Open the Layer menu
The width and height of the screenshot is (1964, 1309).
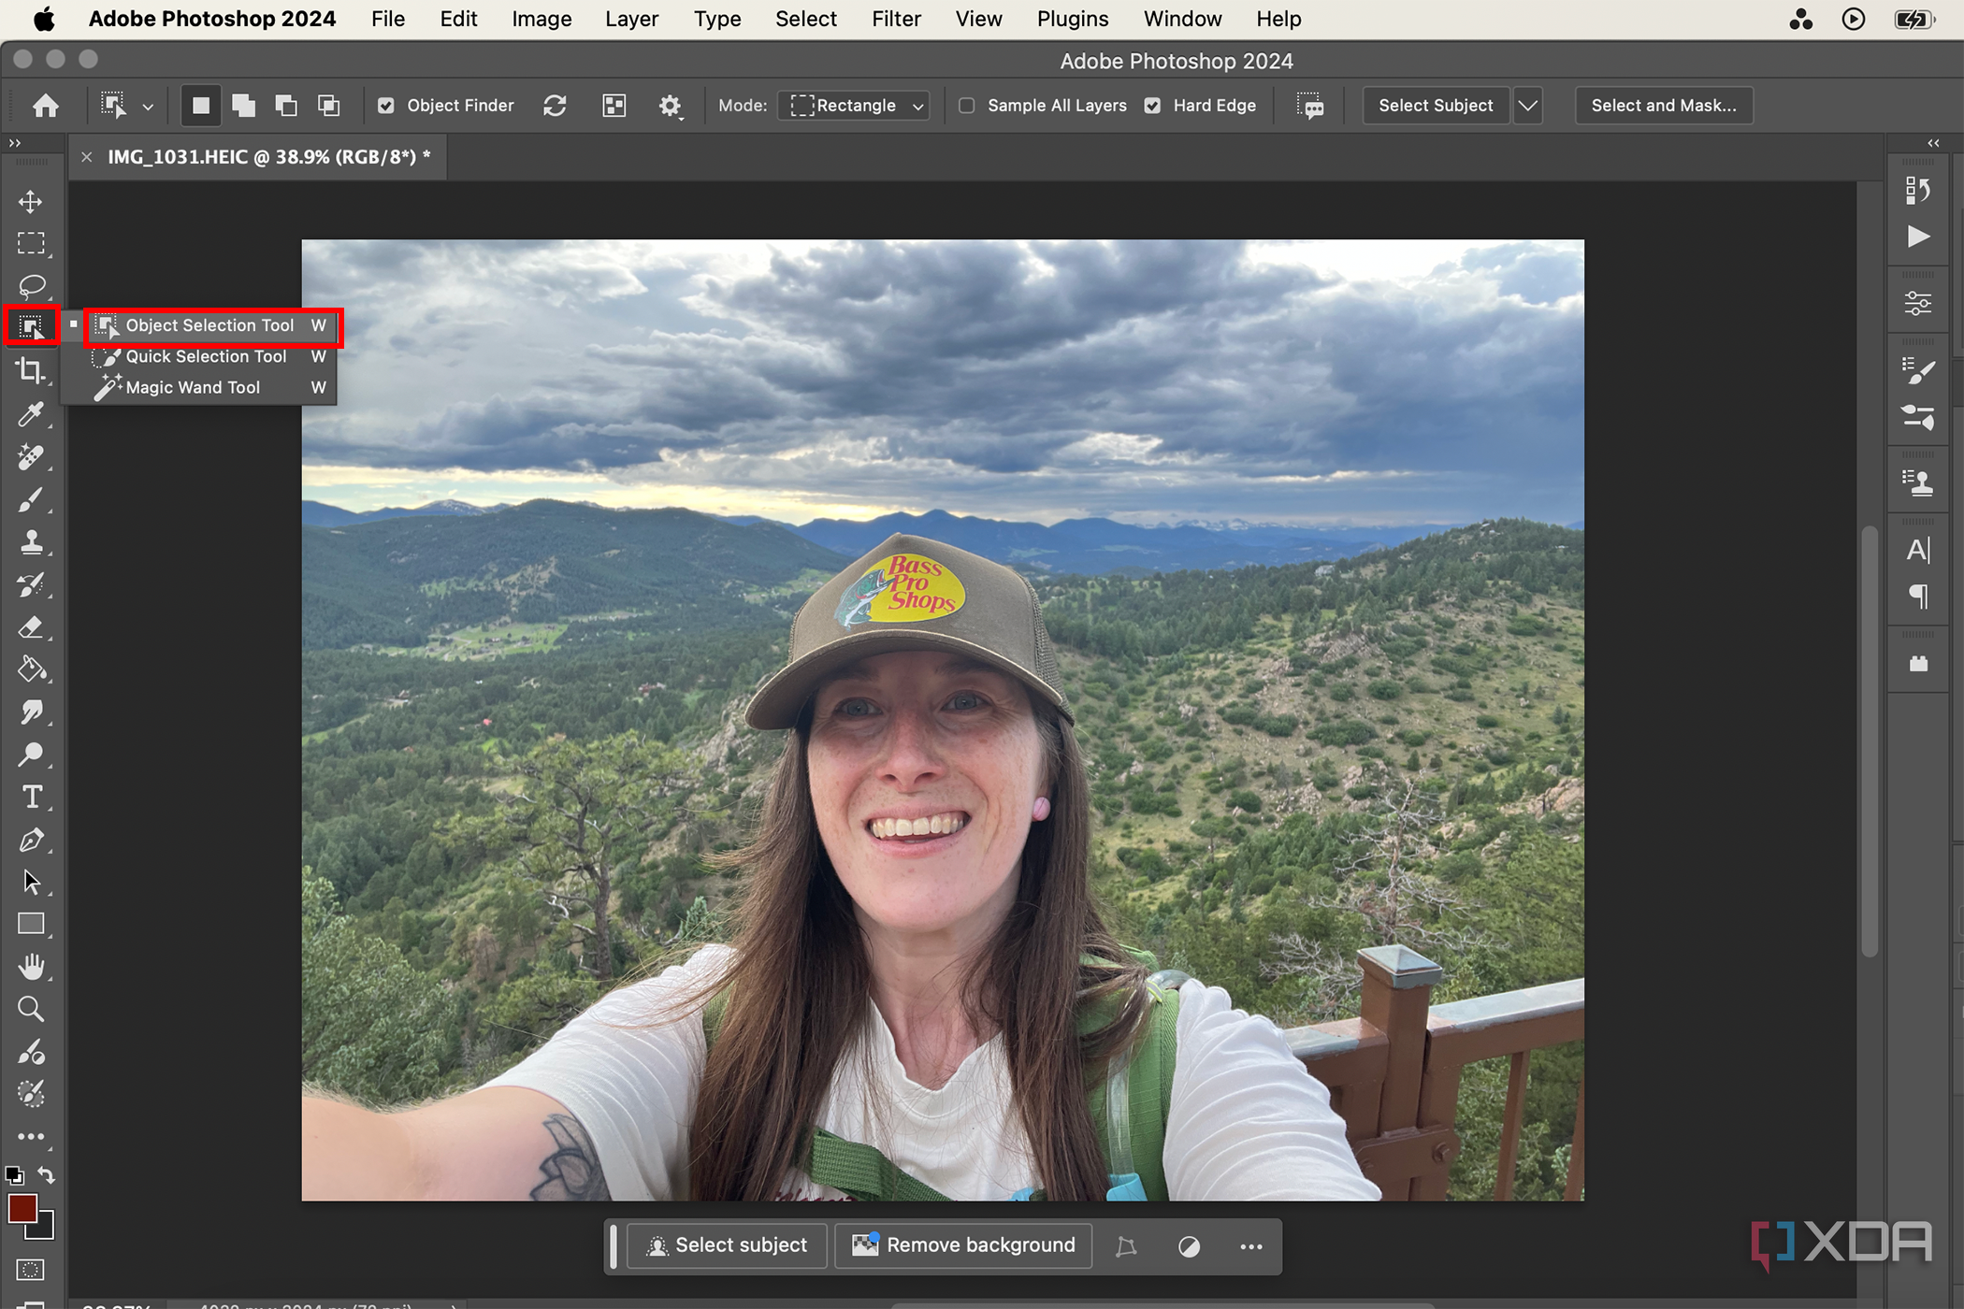631,19
